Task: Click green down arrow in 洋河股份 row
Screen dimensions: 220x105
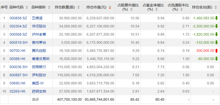Action: click(216, 26)
